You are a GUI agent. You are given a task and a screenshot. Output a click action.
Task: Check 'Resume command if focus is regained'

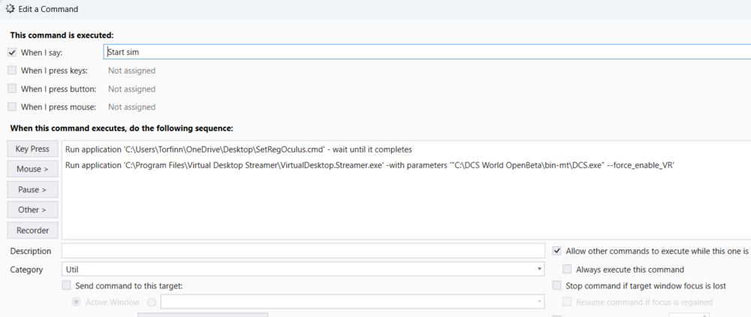566,302
